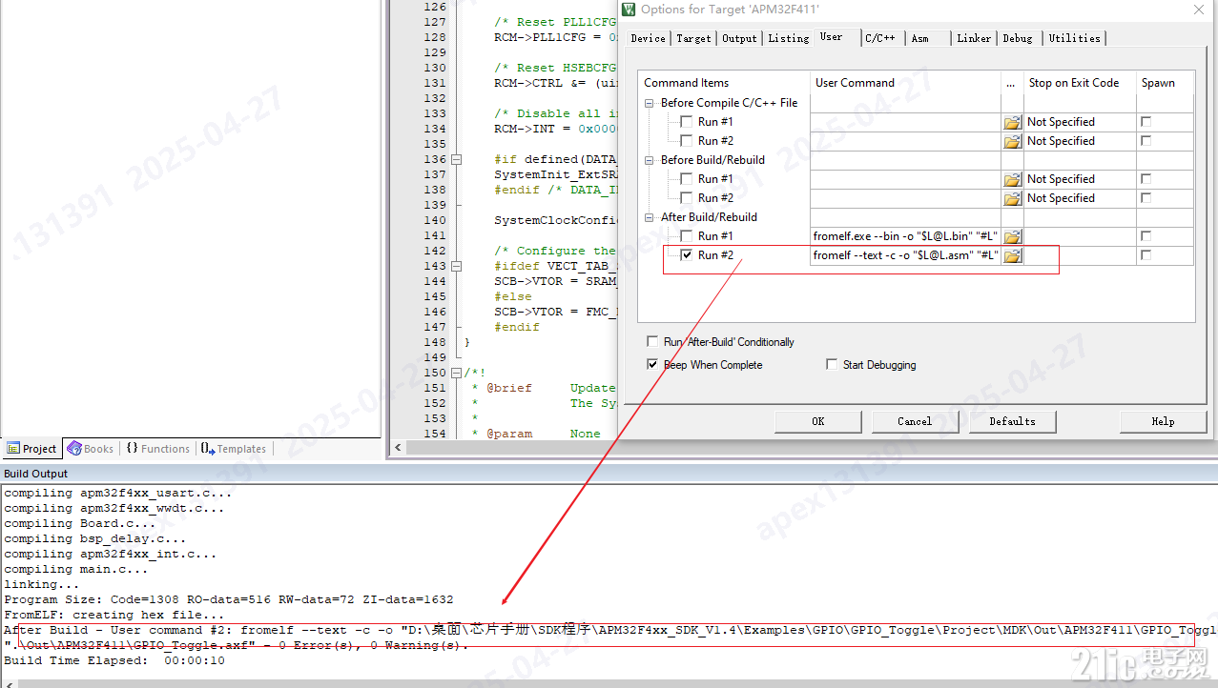Image resolution: width=1218 pixels, height=688 pixels.
Task: Switch to the Device tab
Action: point(648,38)
